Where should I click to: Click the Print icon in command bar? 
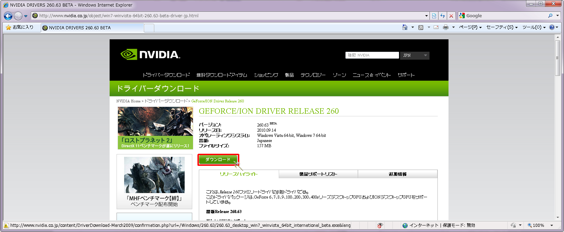coord(446,27)
